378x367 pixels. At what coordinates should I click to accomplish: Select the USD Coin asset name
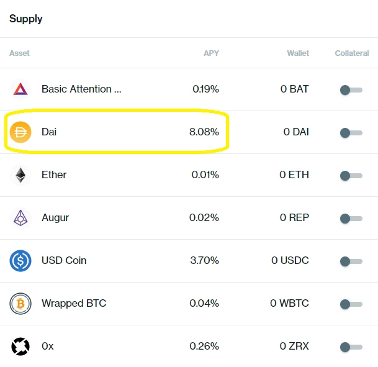coord(64,260)
